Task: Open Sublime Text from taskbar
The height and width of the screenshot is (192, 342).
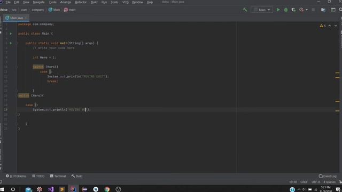Action: 62,189
